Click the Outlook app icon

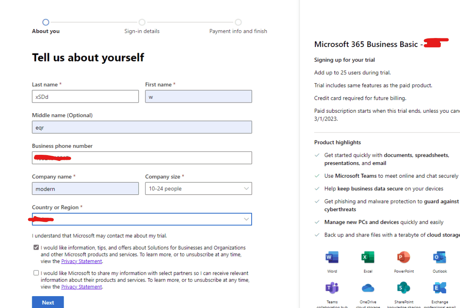[440, 257]
